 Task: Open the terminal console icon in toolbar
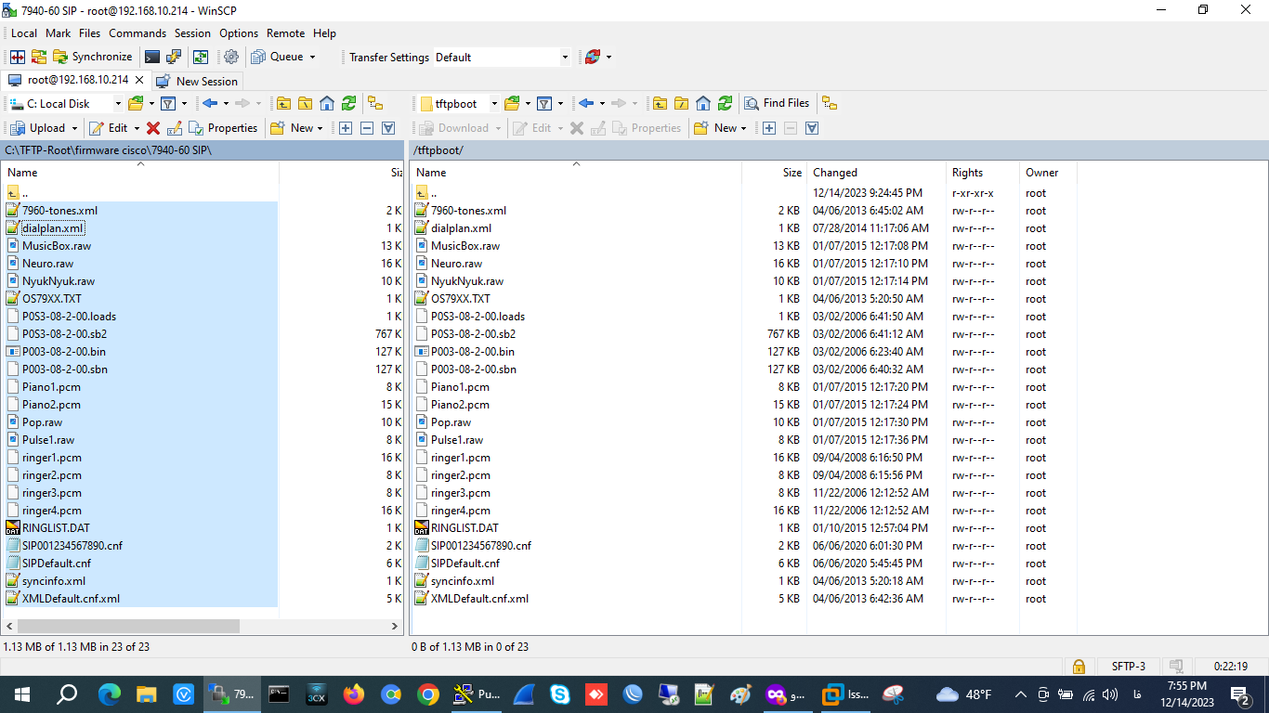click(x=152, y=57)
